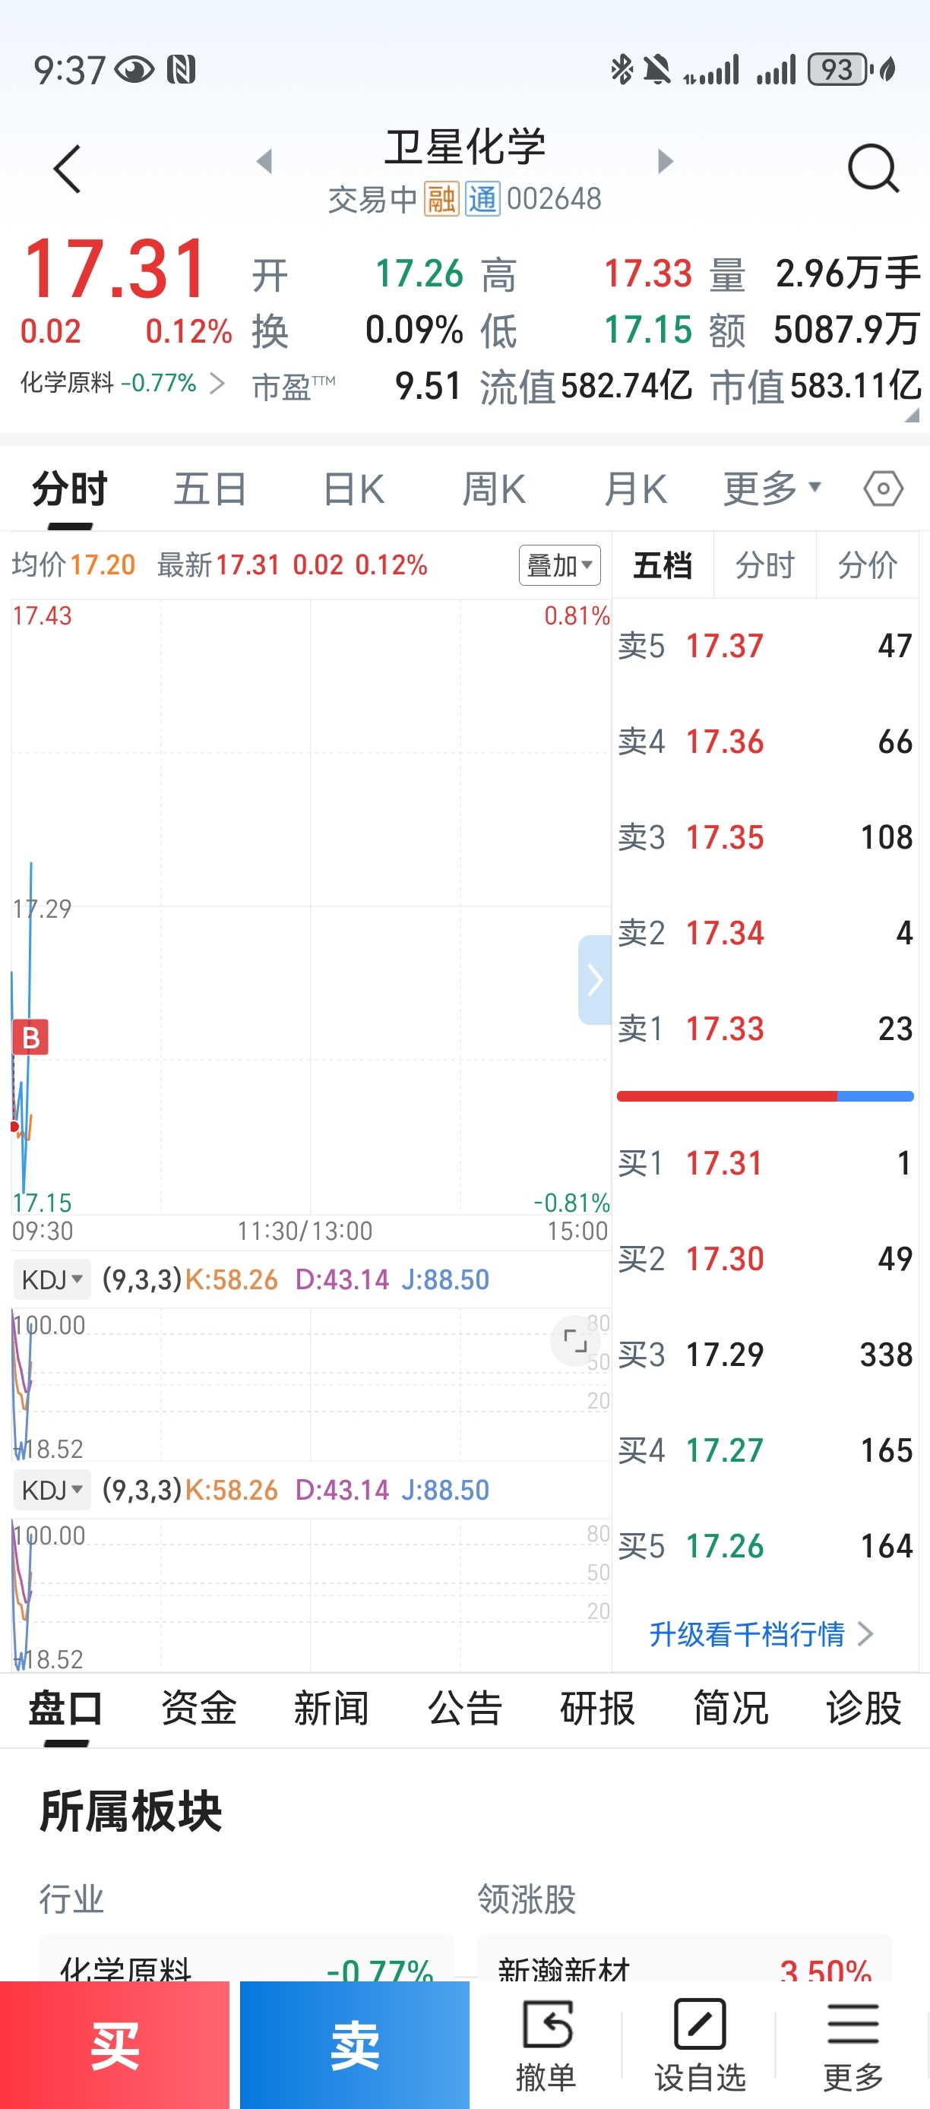The image size is (930, 2109).
Task: Switch order panel to 分价 view
Action: (x=867, y=565)
